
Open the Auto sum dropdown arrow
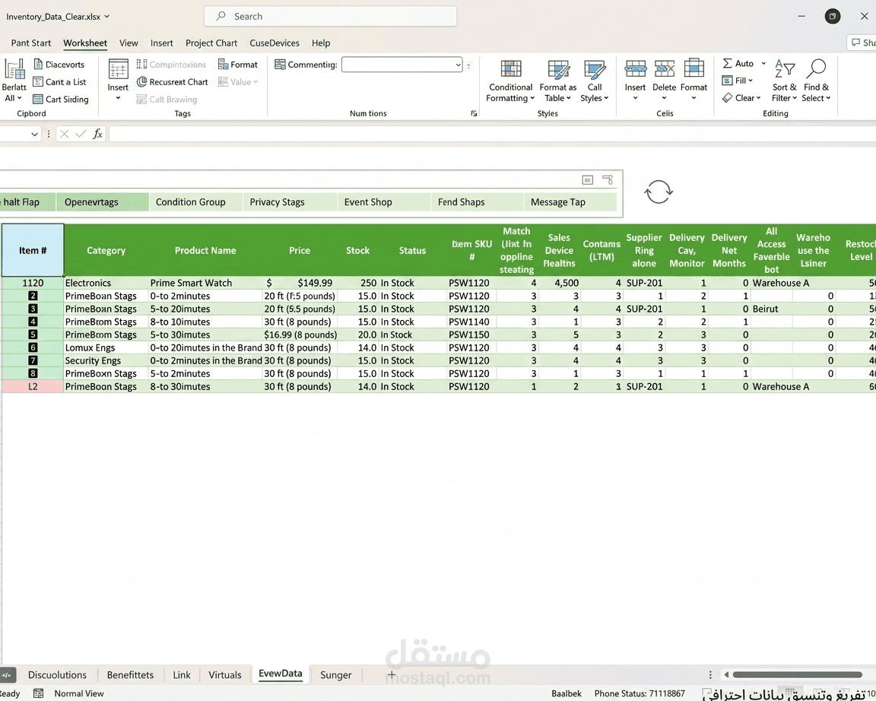763,63
